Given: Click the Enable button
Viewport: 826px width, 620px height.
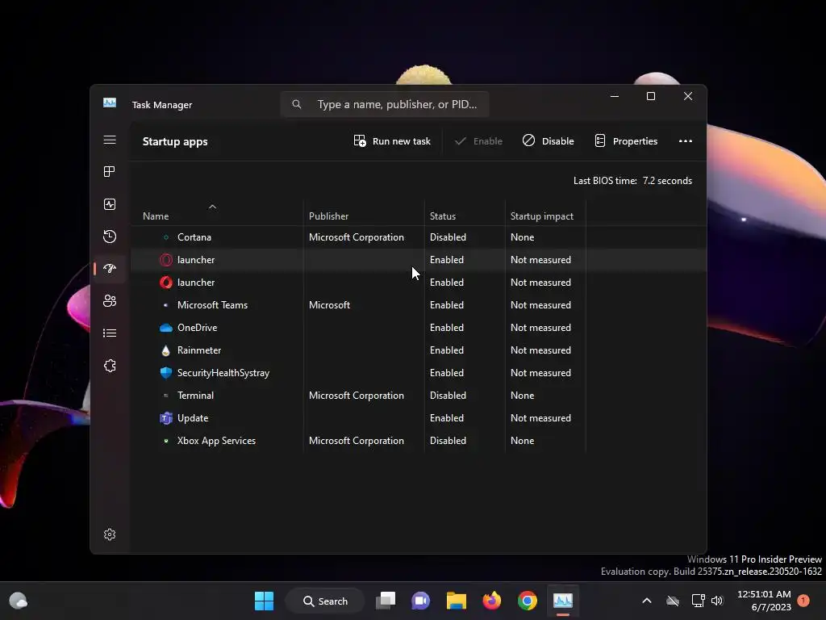Looking at the screenshot, I should (x=478, y=141).
